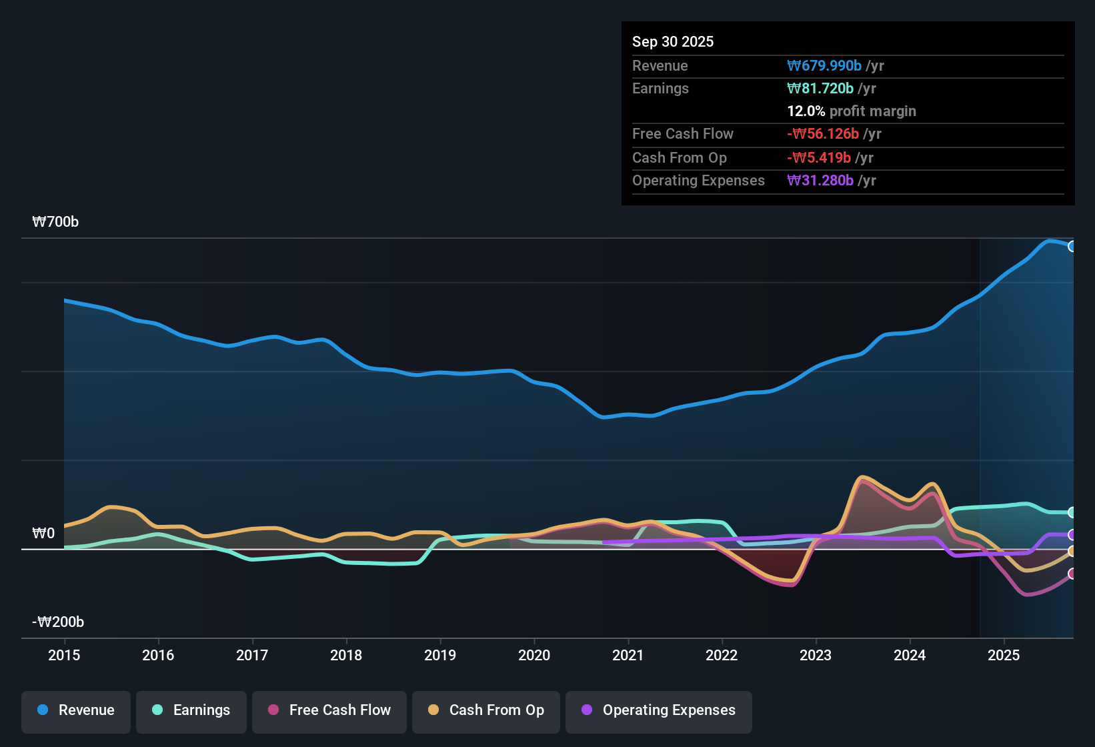
Task: Open the Sep 30 2025 date selector
Action: pyautogui.click(x=673, y=41)
